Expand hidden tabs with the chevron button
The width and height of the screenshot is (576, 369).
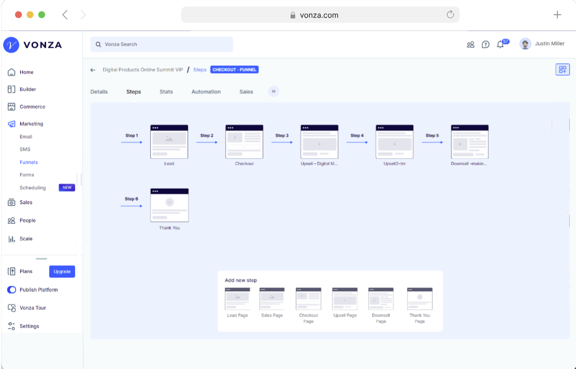(x=273, y=91)
